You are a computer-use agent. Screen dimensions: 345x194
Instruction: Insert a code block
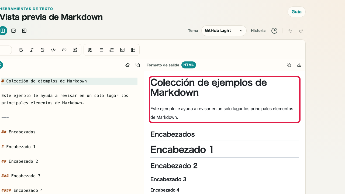122,50
